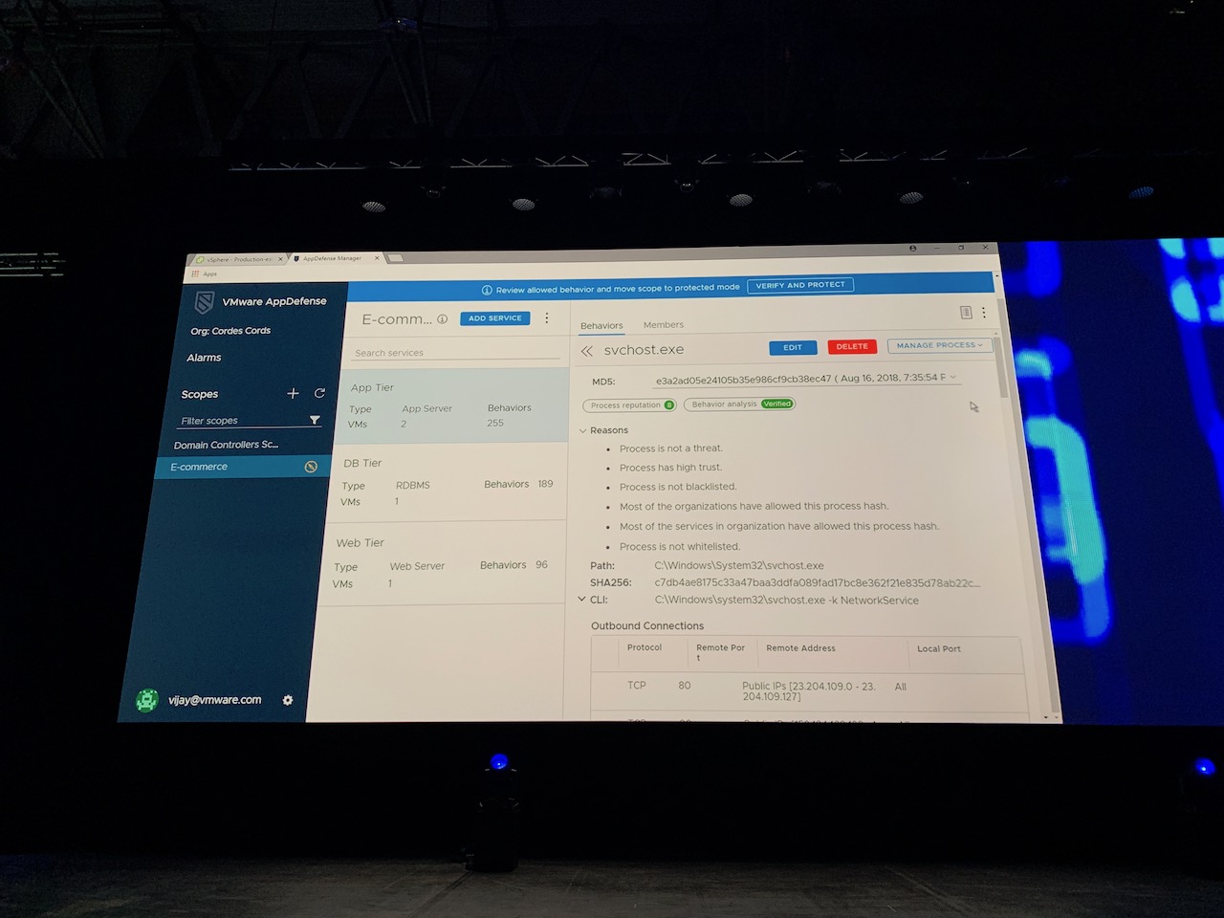Click the E-commerce scope mode icon
This screenshot has height=918, width=1224.
coord(311,467)
